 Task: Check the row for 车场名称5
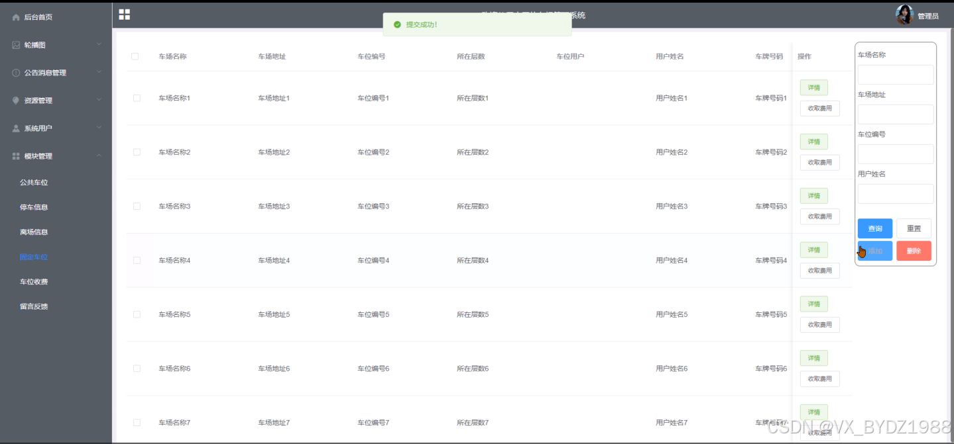137,314
